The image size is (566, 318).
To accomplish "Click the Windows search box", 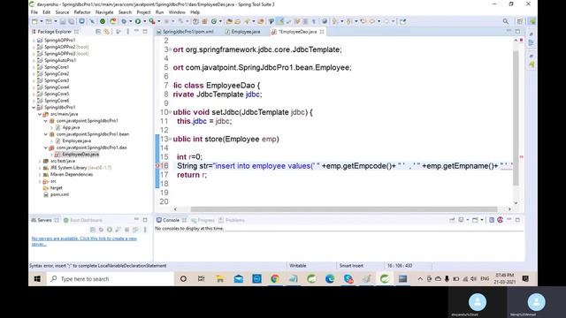I will [x=110, y=279].
